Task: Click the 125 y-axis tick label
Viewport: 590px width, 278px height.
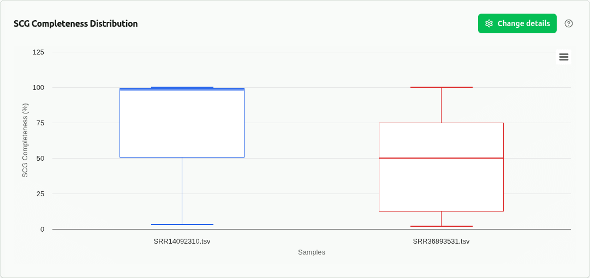Action: coord(38,52)
